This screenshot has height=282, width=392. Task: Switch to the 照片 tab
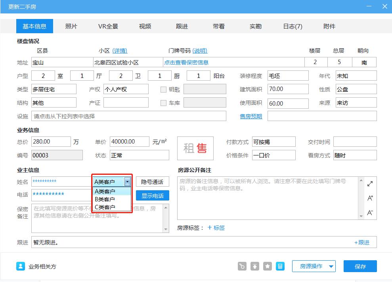pyautogui.click(x=72, y=26)
